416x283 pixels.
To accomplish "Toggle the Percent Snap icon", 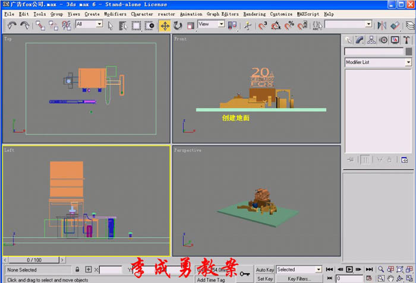I will [289, 26].
